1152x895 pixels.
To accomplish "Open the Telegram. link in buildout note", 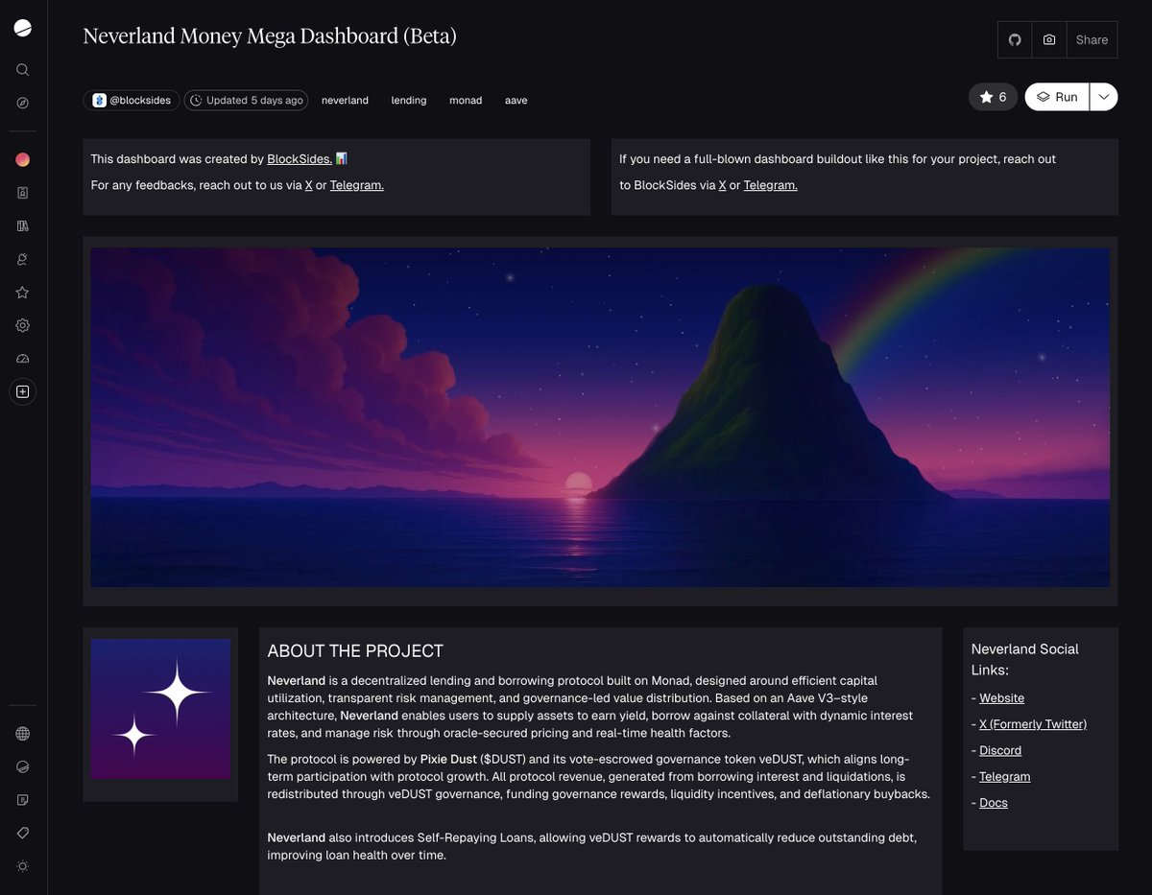I will point(771,185).
